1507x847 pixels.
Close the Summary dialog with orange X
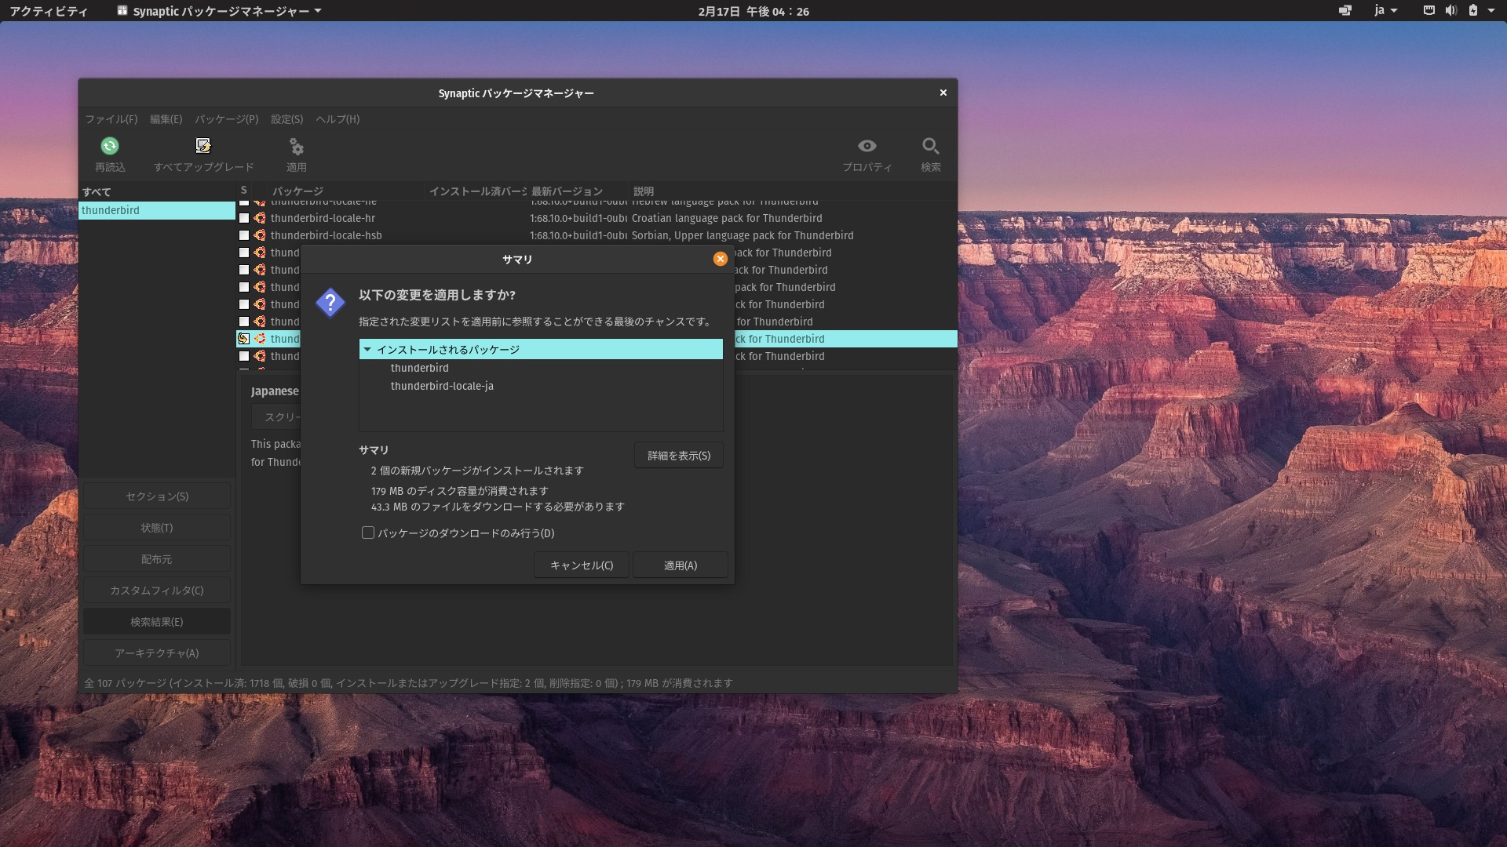pyautogui.click(x=720, y=259)
